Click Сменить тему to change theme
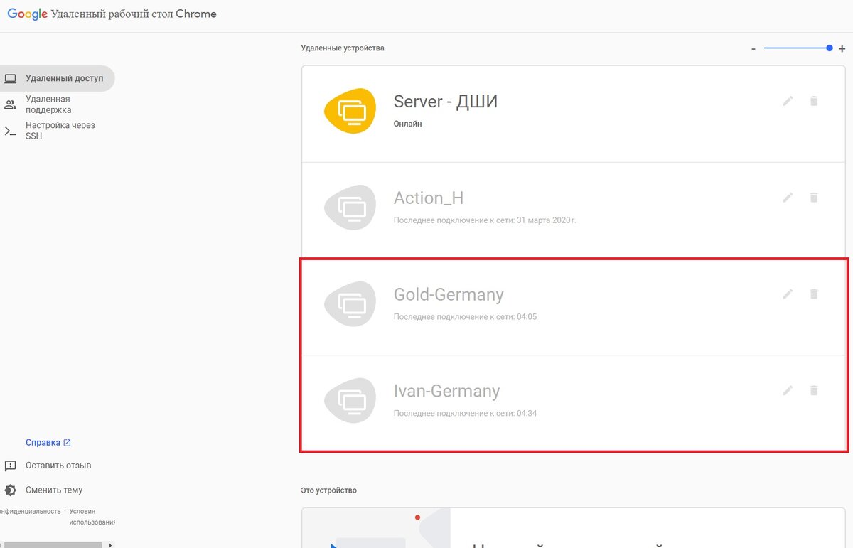853x548 pixels. click(x=54, y=490)
